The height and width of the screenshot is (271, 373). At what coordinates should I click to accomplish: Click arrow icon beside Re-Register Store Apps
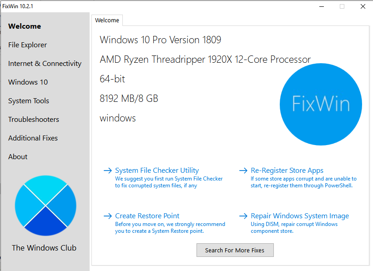[243, 171]
